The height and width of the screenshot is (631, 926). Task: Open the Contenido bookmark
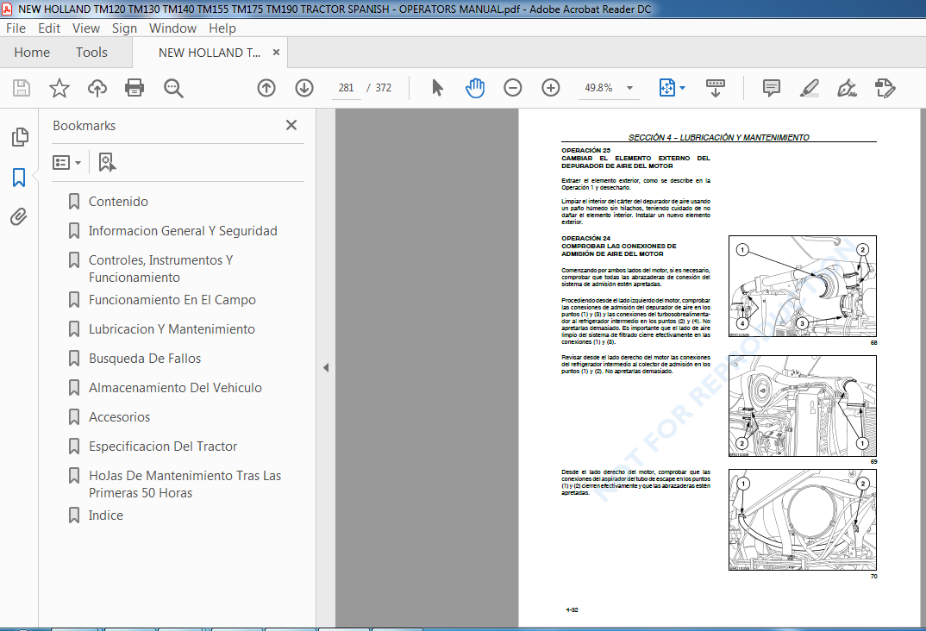118,202
